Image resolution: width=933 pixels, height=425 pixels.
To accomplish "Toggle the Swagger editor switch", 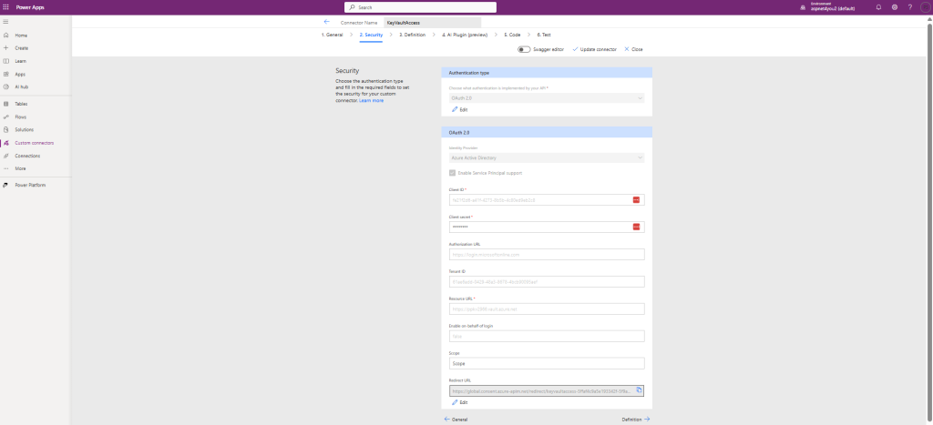I will 524,49.
